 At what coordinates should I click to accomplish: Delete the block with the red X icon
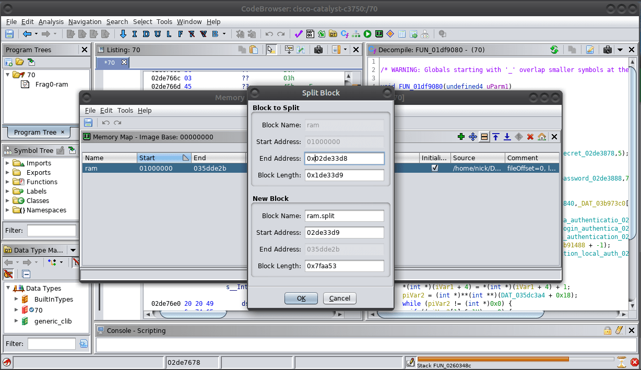[x=530, y=137]
